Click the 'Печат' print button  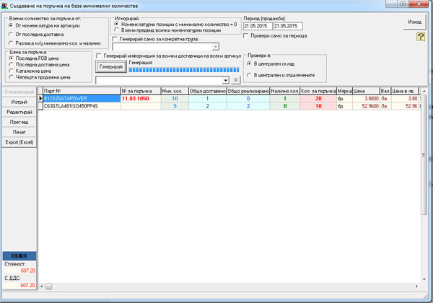pyautogui.click(x=19, y=133)
